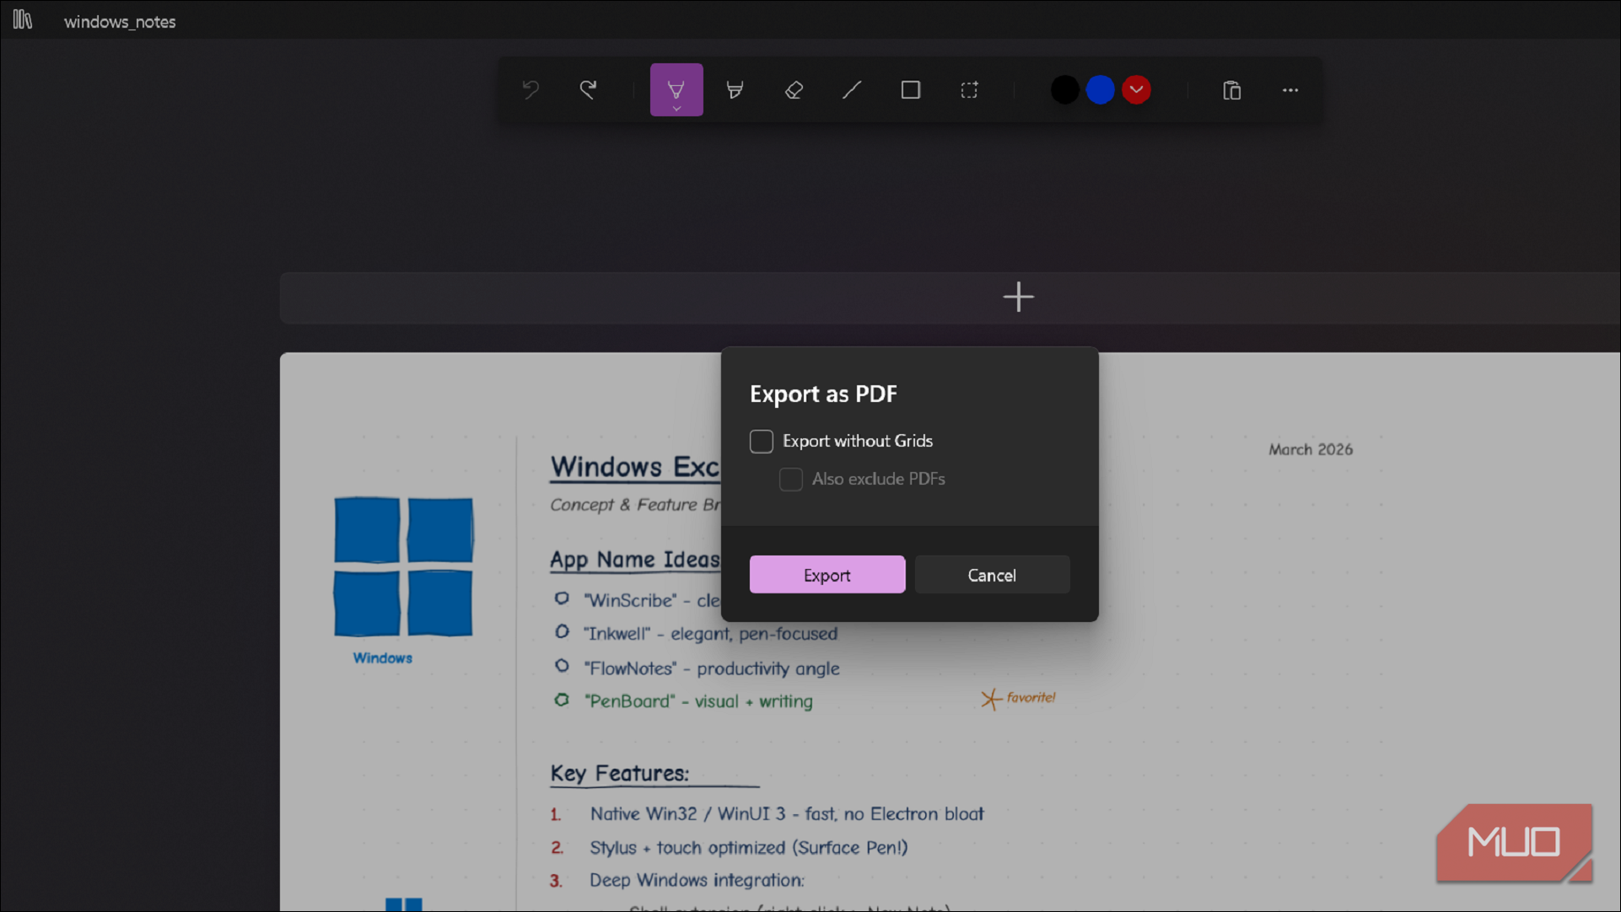Click "Stylus + touch optimized" feature line
This screenshot has width=1621, height=912.
pyautogui.click(x=749, y=847)
